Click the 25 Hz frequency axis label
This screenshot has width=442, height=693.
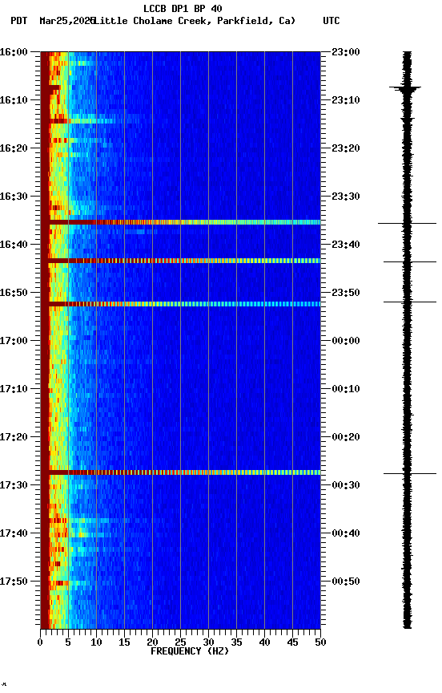[x=180, y=642]
